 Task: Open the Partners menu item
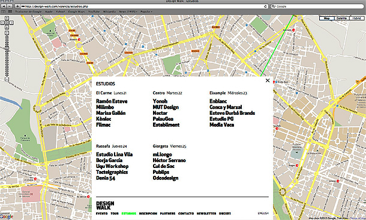(167, 213)
